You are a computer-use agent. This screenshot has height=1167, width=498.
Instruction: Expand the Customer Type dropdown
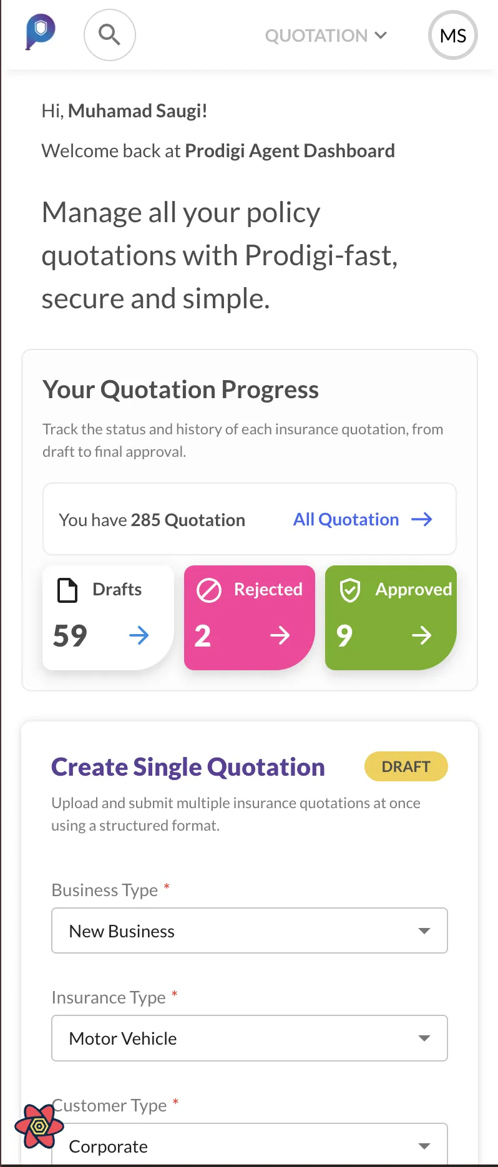click(x=250, y=1146)
